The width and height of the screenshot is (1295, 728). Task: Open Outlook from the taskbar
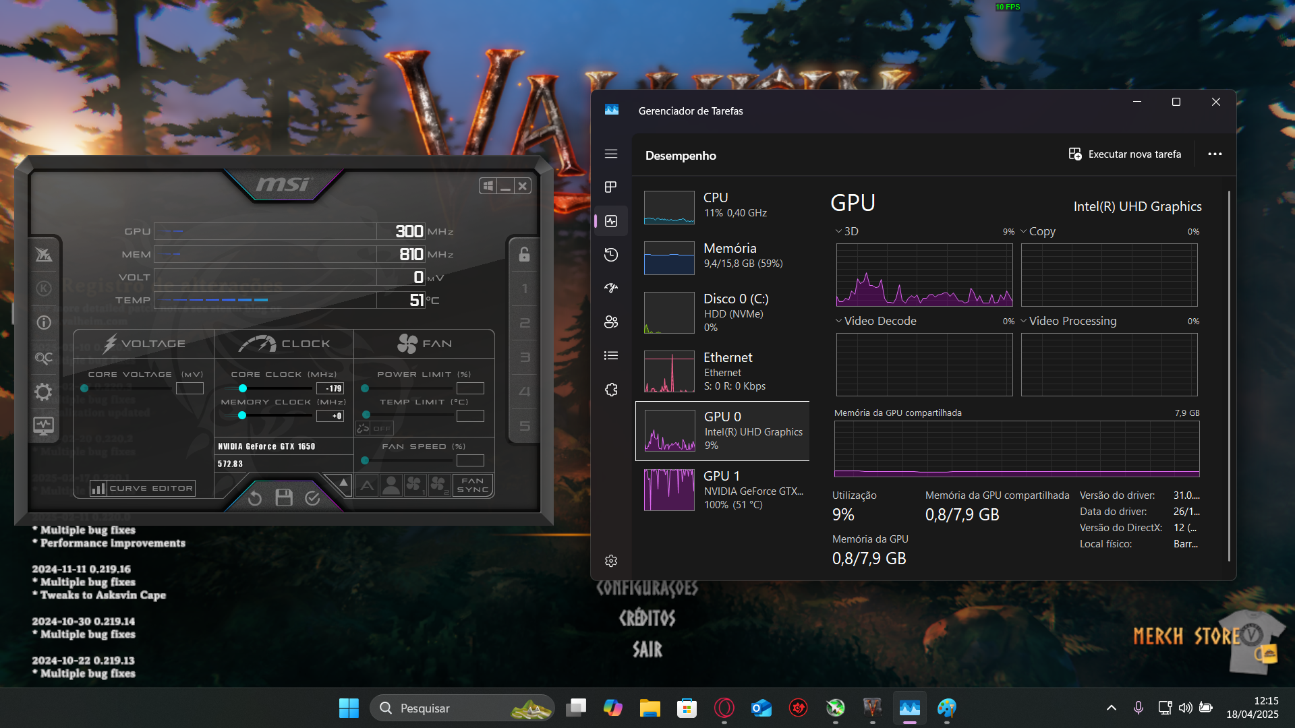click(x=761, y=708)
